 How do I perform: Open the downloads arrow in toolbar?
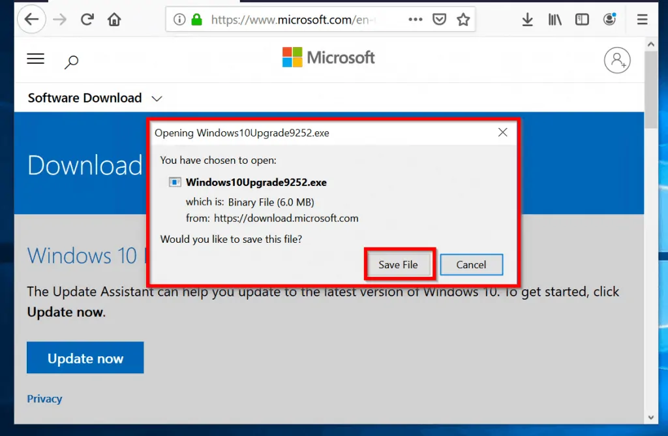tap(527, 19)
